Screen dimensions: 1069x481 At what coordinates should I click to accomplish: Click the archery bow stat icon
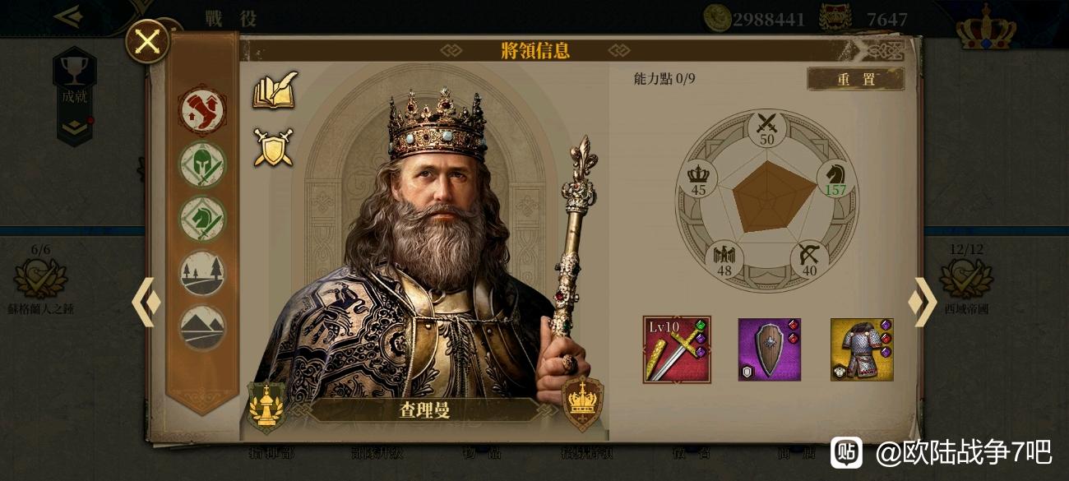coord(809,257)
